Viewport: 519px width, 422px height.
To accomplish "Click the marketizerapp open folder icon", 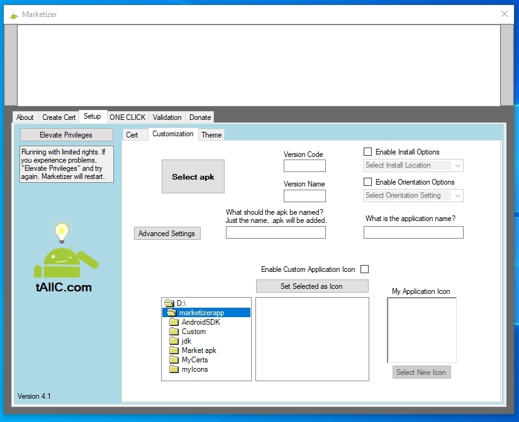I will pos(172,313).
